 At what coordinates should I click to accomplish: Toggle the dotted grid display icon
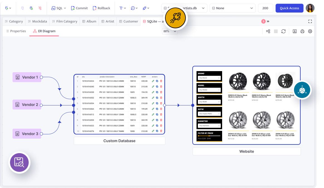276,31
